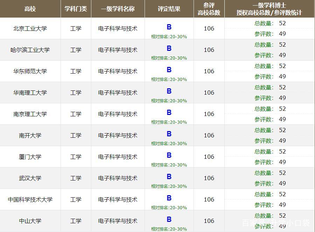Select the "106" value in 南开大学 row
The width and height of the screenshot is (315, 232).
209,135
